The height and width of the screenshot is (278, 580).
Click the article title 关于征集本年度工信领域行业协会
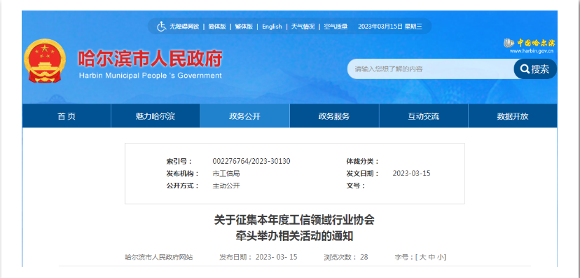tap(294, 220)
